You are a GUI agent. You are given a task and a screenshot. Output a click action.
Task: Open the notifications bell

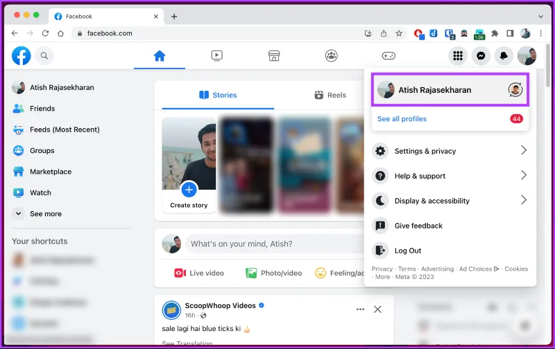pos(504,56)
